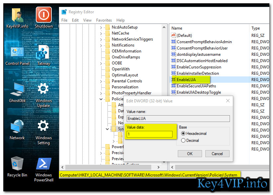
Task: Click Cancel in Edit DWORD dialog
Action: tap(217, 154)
